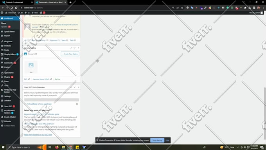Toggle the Yoast SEO Posts Overview panel
266x150 pixels.
click(x=78, y=87)
